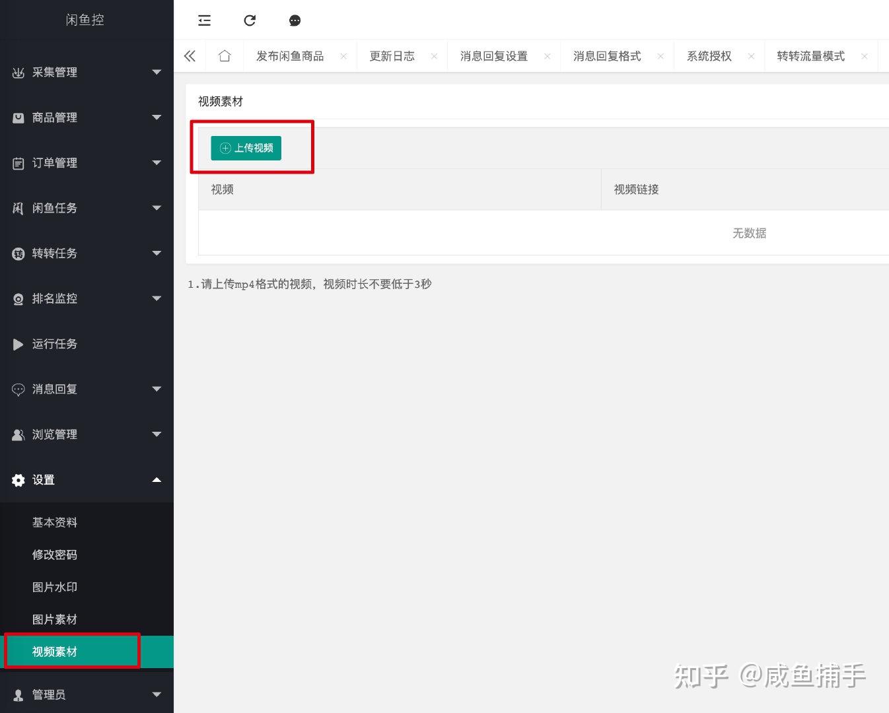The width and height of the screenshot is (889, 713).
Task: Select the 闲鱼任务 sidebar icon
Action: click(x=18, y=208)
